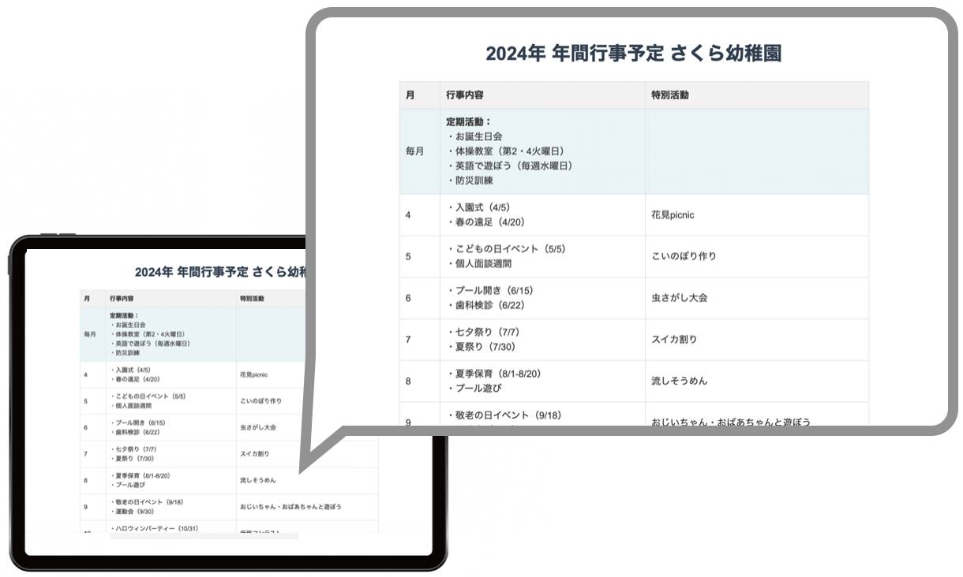Click 流しそうめん on tablet screen
The width and height of the screenshot is (963, 577).
click(x=258, y=480)
